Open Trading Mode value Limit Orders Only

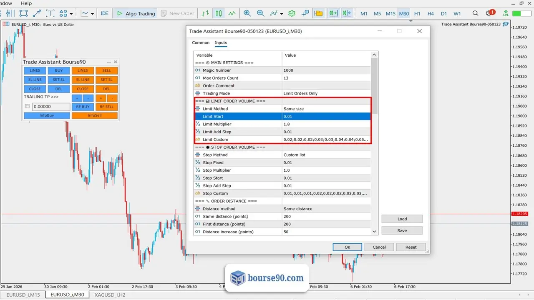click(326, 93)
